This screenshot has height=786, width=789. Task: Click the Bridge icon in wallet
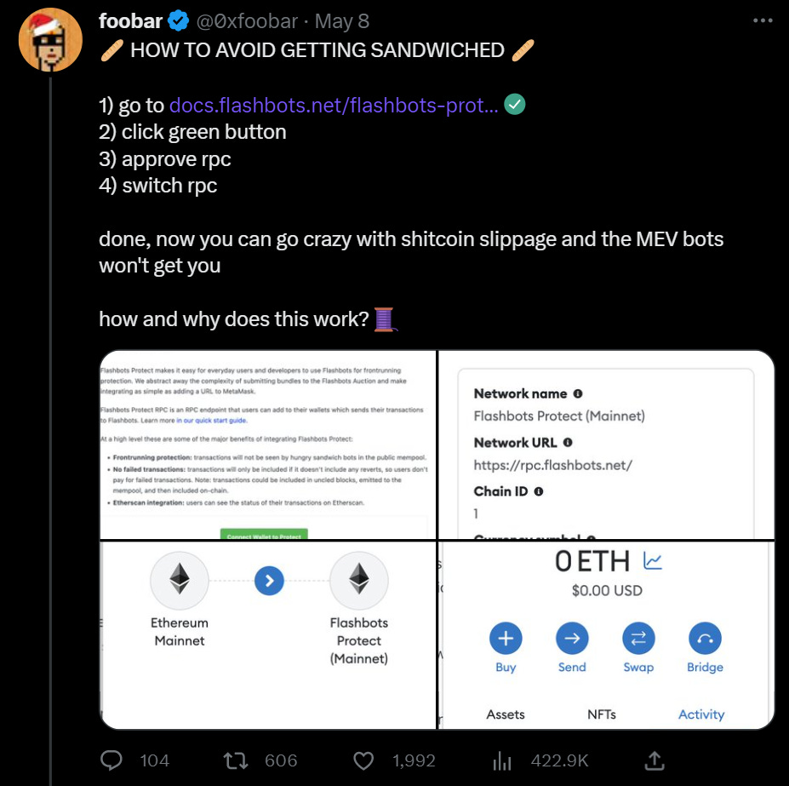[x=704, y=638]
